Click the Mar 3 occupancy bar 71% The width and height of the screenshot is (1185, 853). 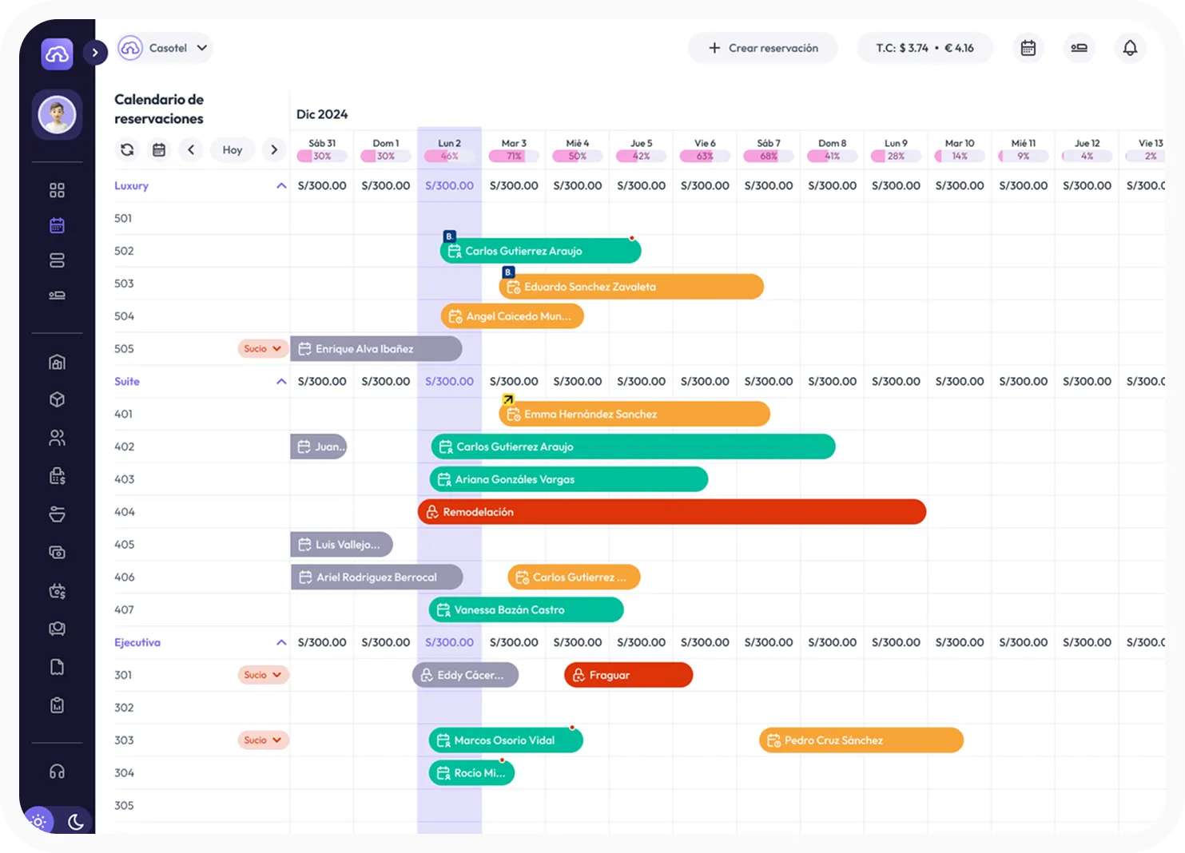click(x=514, y=156)
